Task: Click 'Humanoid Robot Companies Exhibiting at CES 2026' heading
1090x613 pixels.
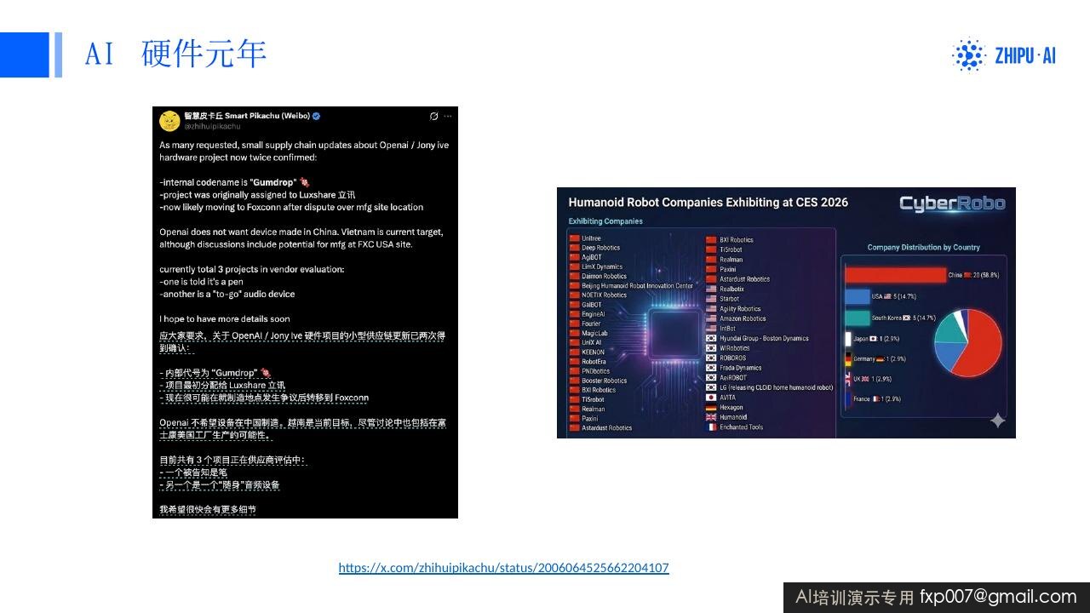Action: click(708, 203)
